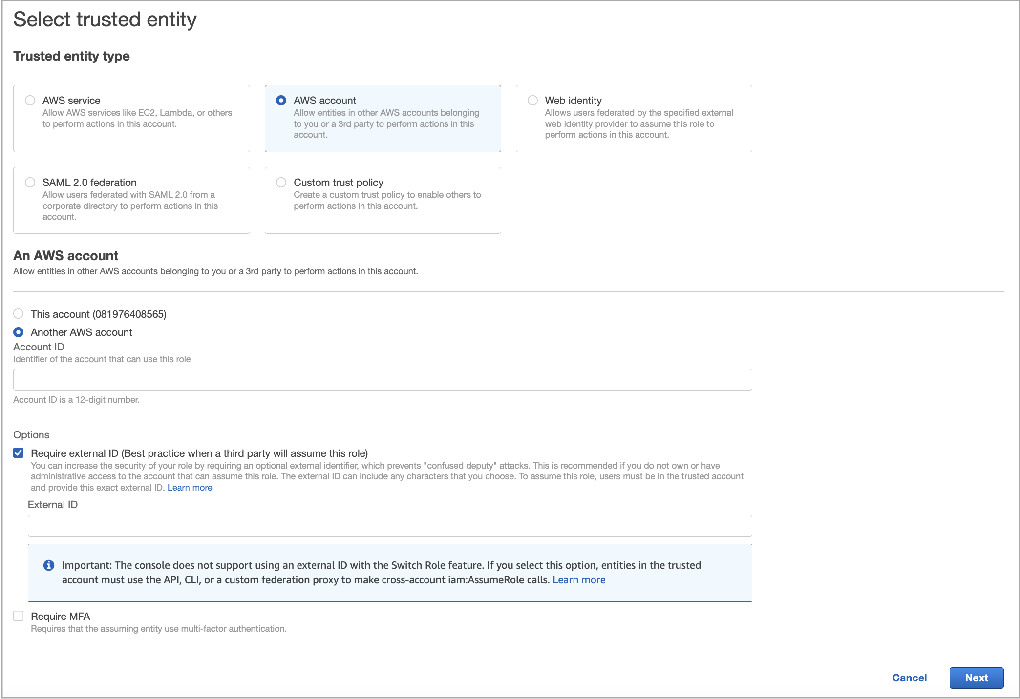This screenshot has height=699, width=1020.
Task: Select the "Another AWS account" option
Action: click(19, 332)
